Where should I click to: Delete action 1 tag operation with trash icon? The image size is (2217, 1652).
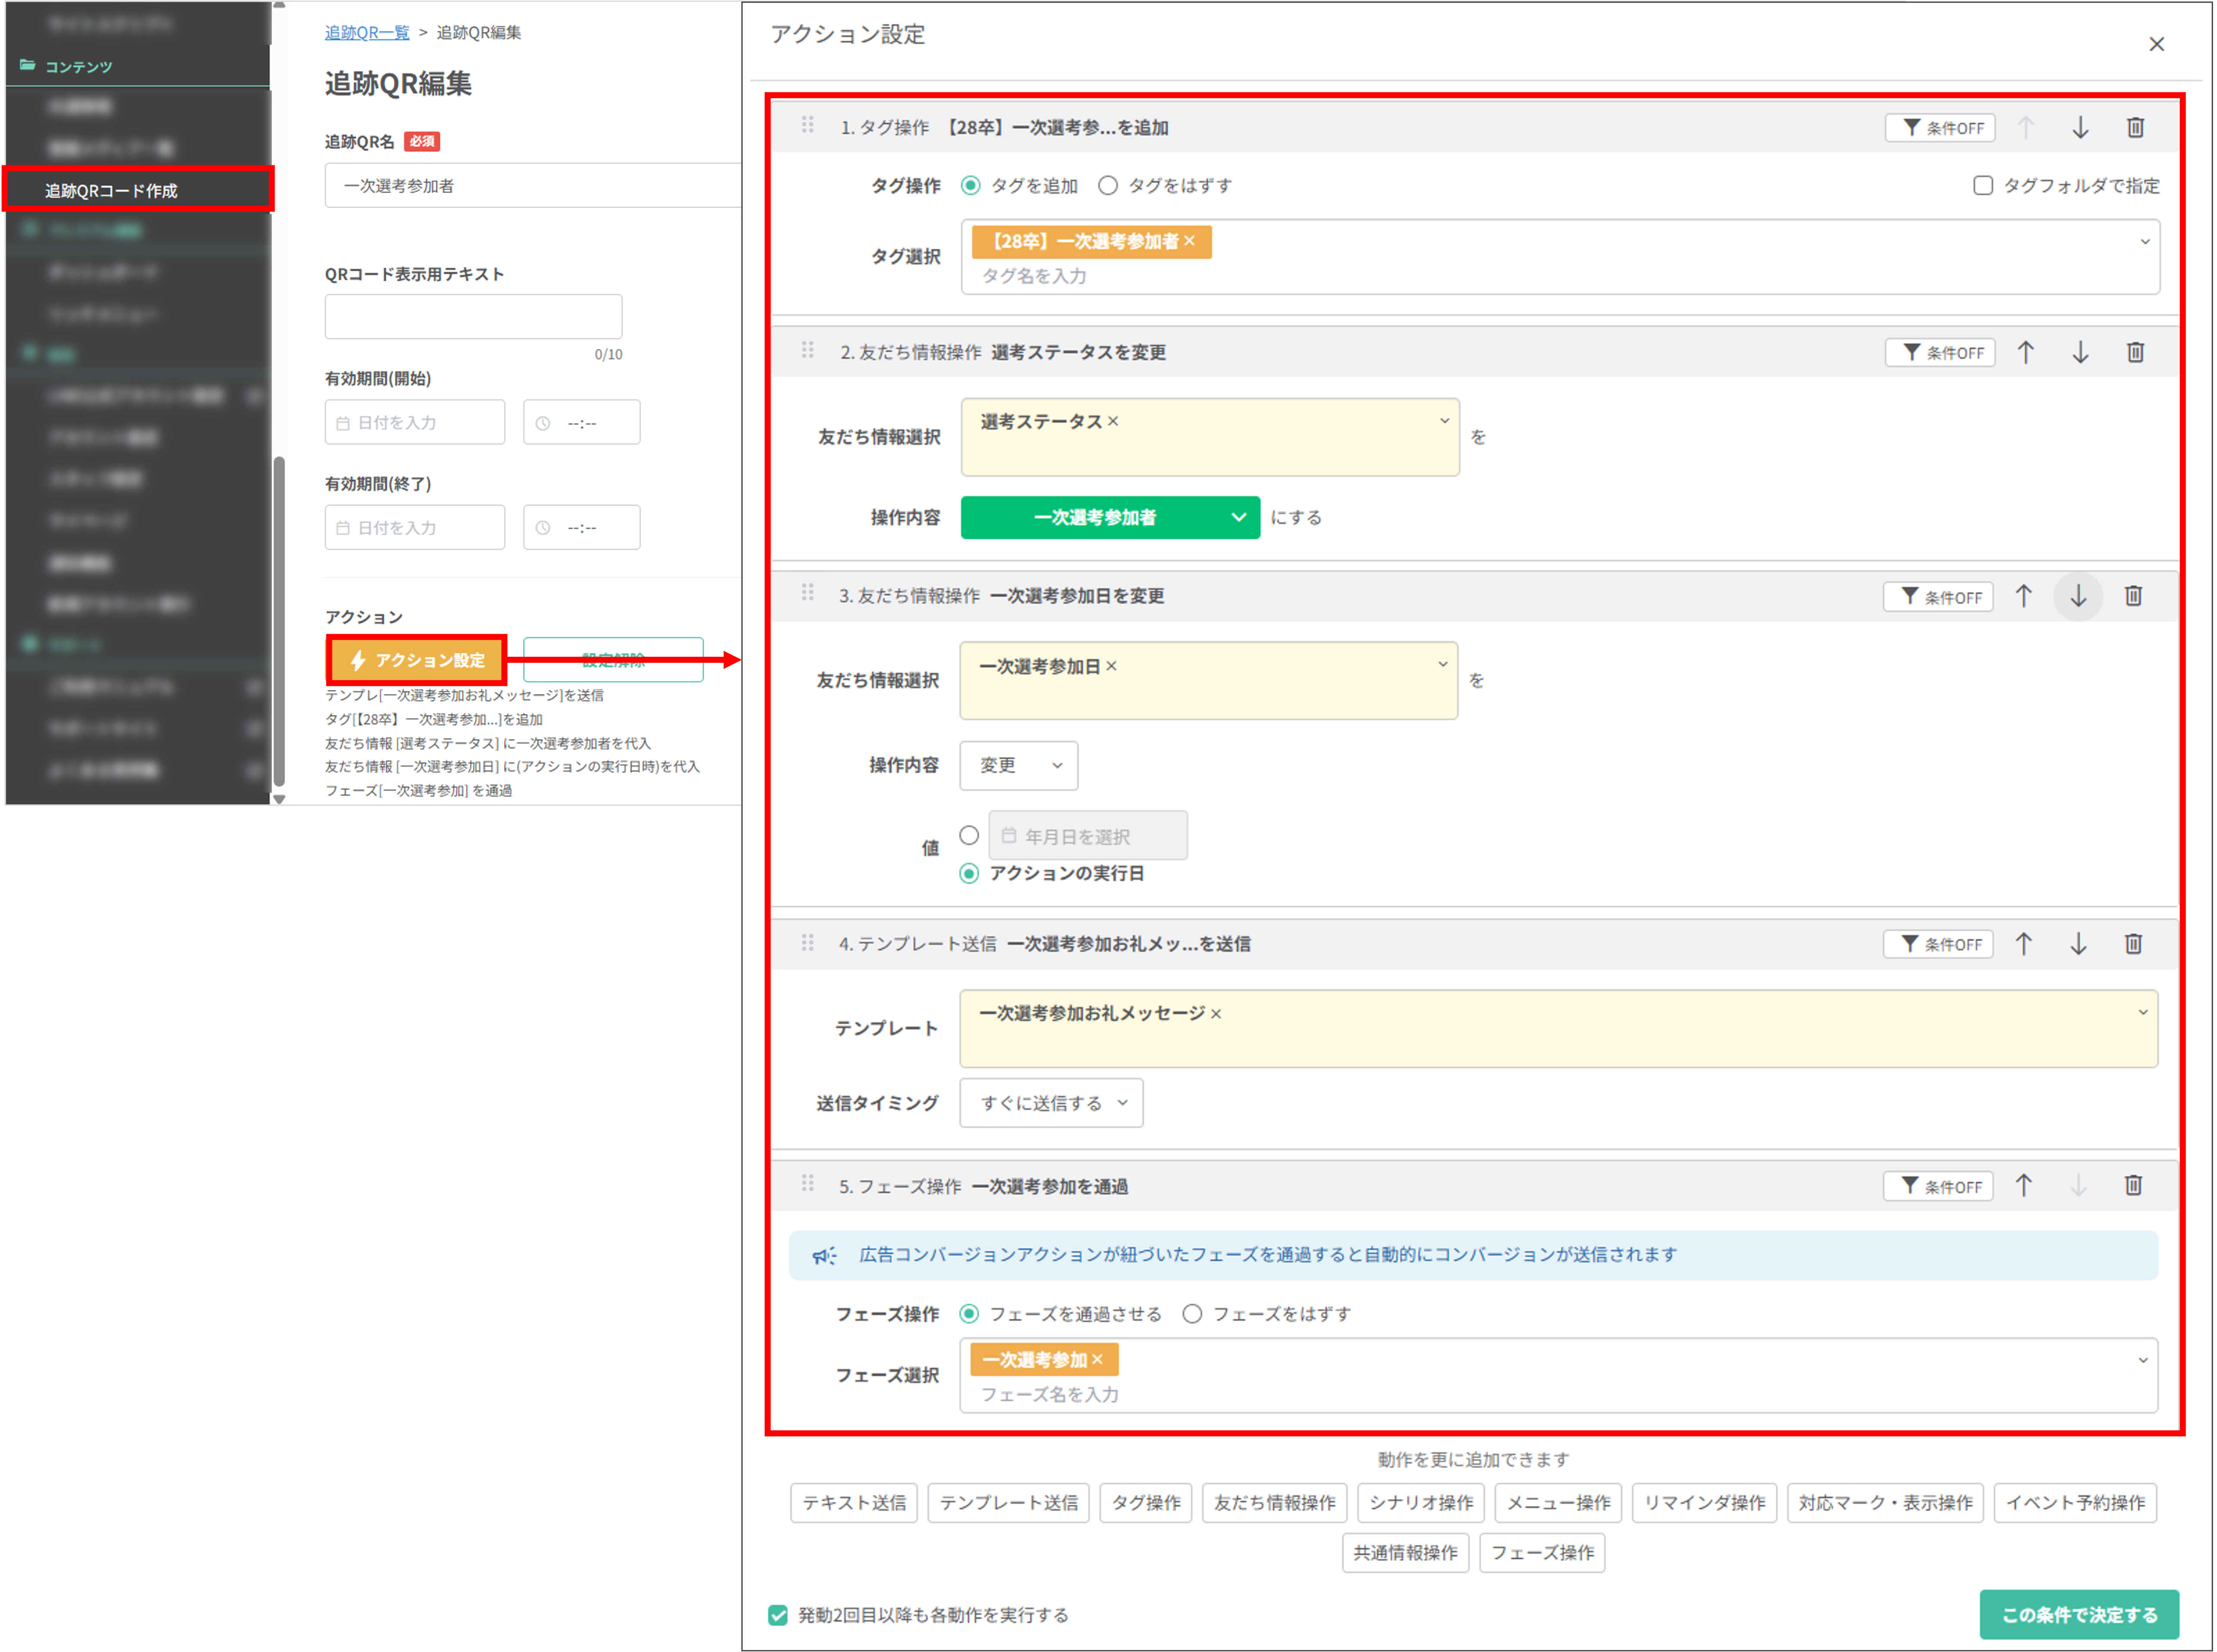(2135, 128)
